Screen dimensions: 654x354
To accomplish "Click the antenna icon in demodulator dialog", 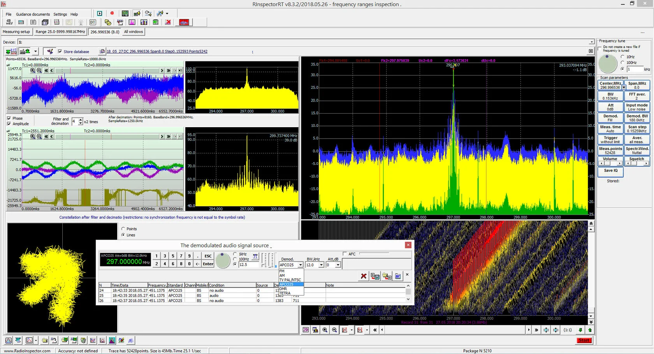I will 255,256.
